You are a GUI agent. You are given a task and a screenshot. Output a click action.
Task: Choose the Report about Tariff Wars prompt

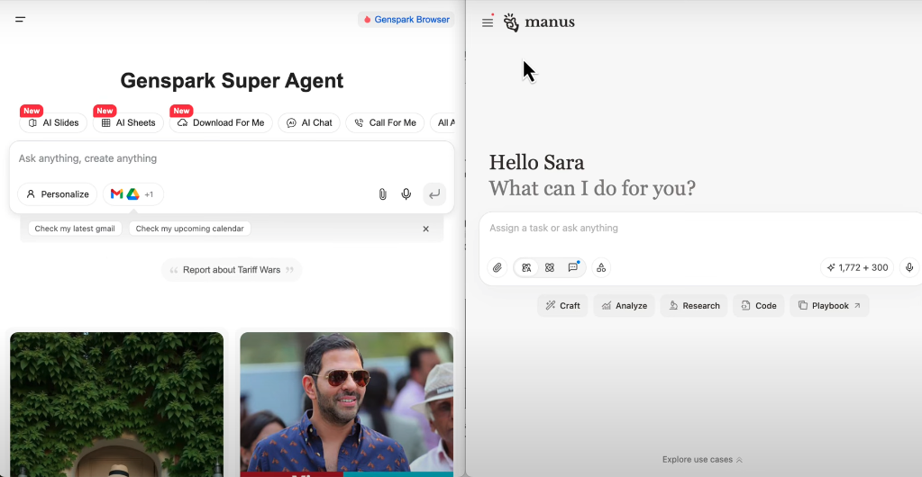click(232, 270)
